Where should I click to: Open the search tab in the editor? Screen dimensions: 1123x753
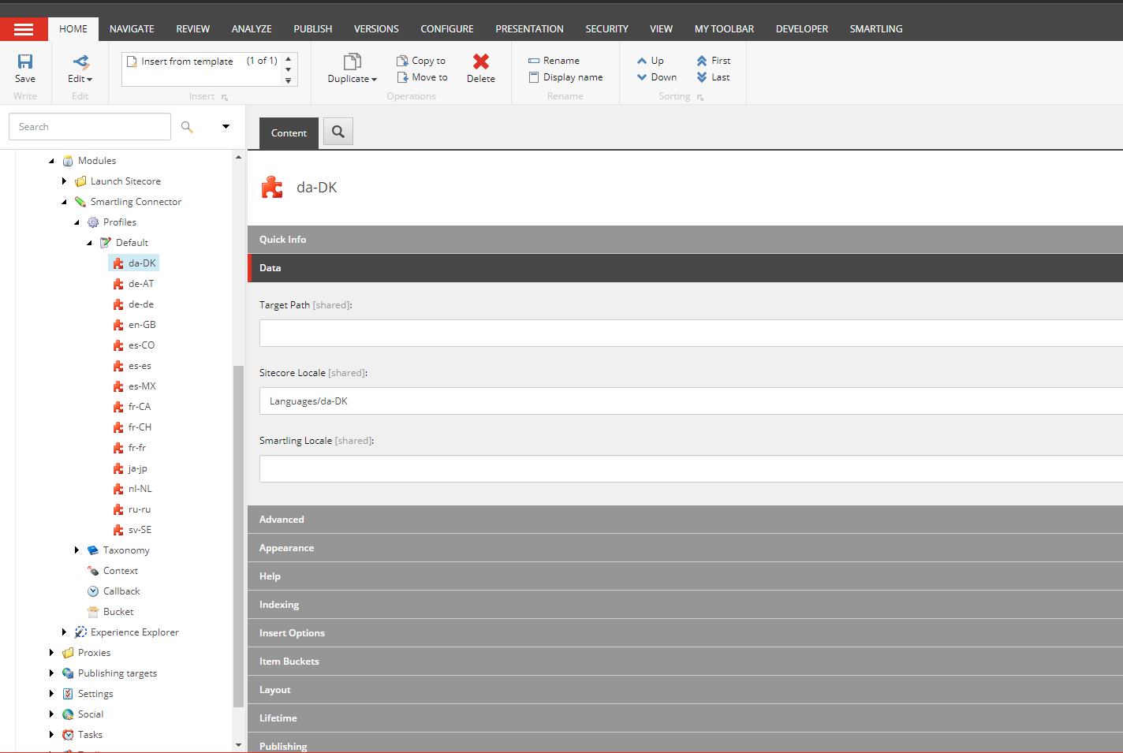click(x=338, y=132)
